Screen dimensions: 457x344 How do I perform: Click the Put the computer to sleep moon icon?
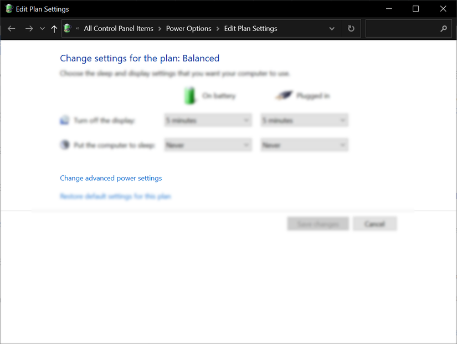[65, 145]
